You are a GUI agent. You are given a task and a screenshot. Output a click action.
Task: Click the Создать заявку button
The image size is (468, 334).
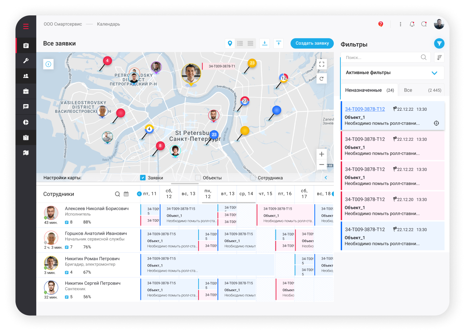(312, 43)
